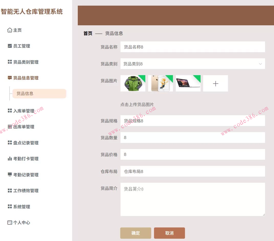Click the 考勤记录管理 monitor icon
Viewport: 274px width, 241px height.
9,175
